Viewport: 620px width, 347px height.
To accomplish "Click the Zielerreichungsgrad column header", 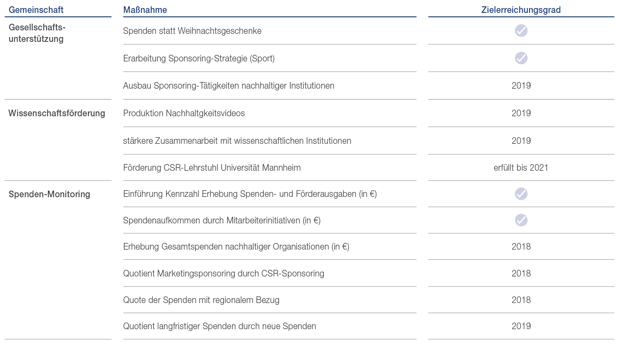I will [x=521, y=10].
